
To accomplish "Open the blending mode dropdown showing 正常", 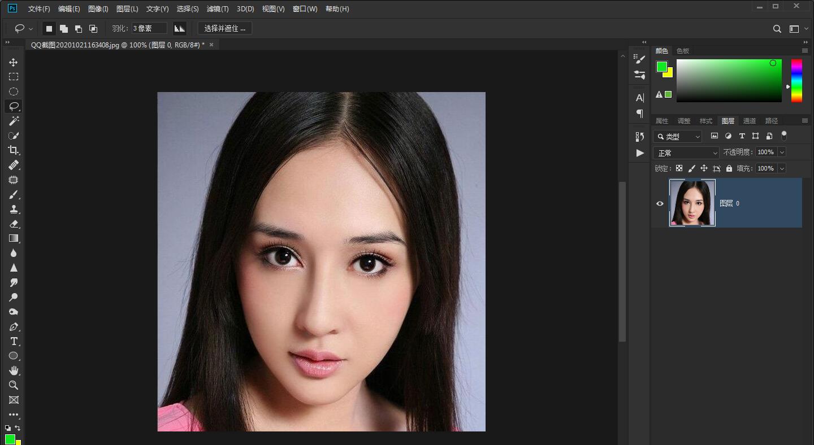I will pos(686,152).
